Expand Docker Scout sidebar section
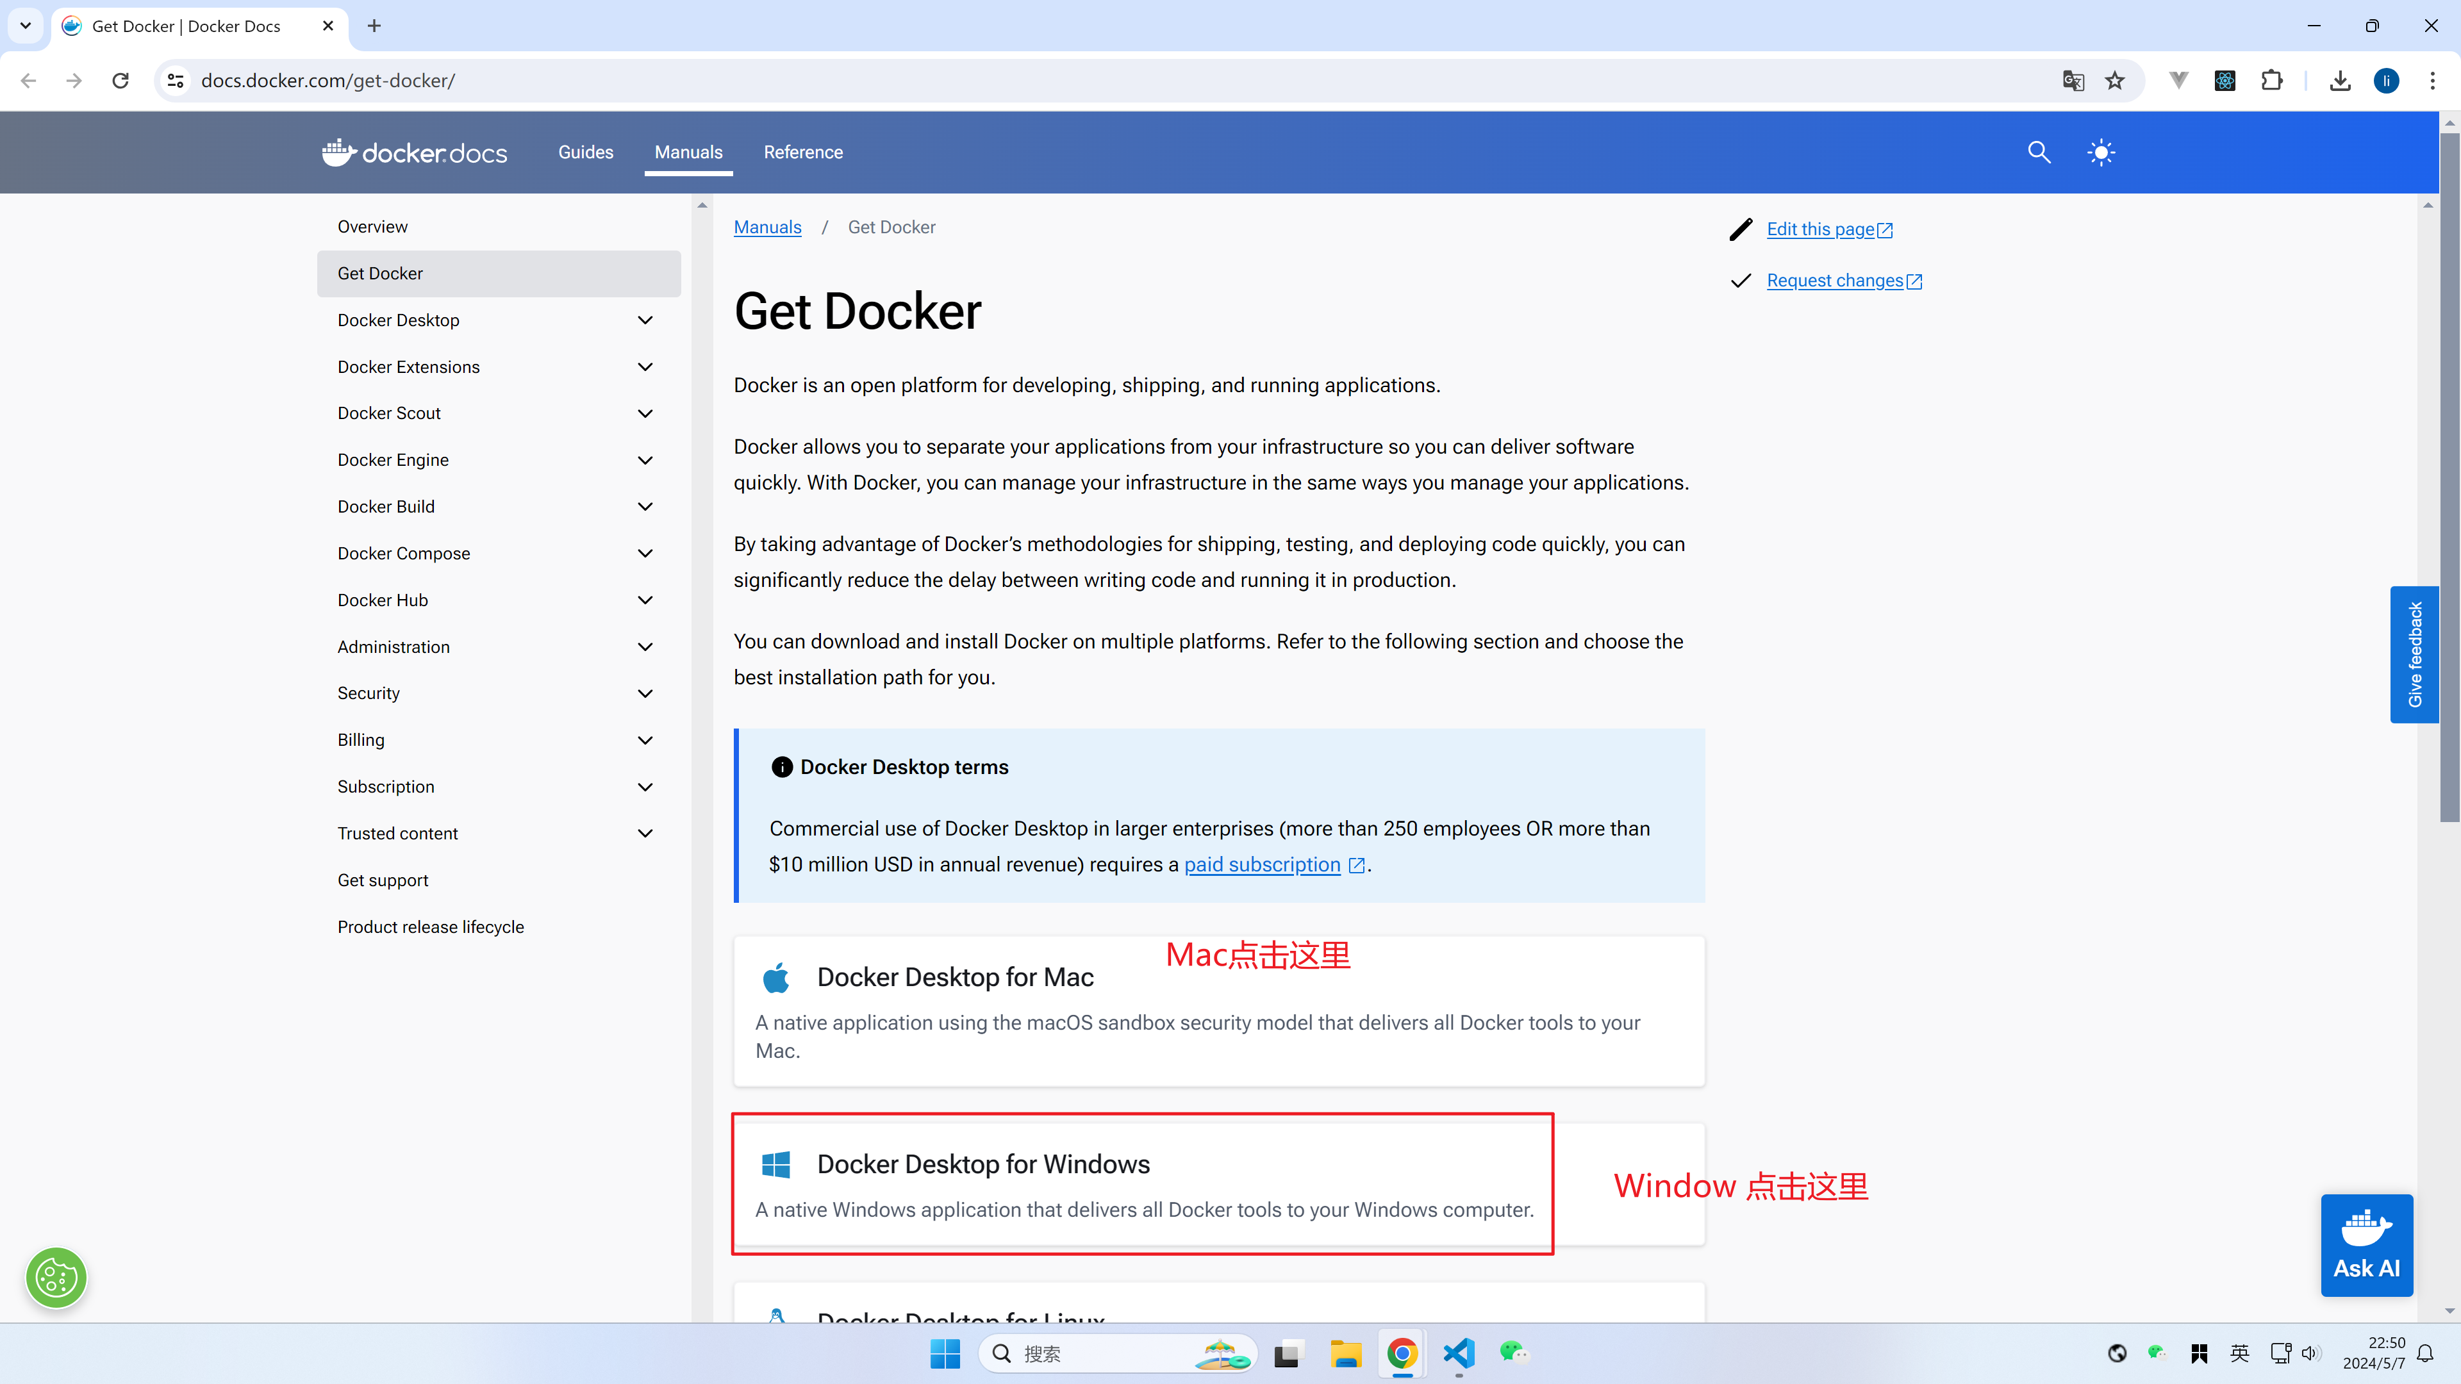The width and height of the screenshot is (2461, 1384). 646,413
